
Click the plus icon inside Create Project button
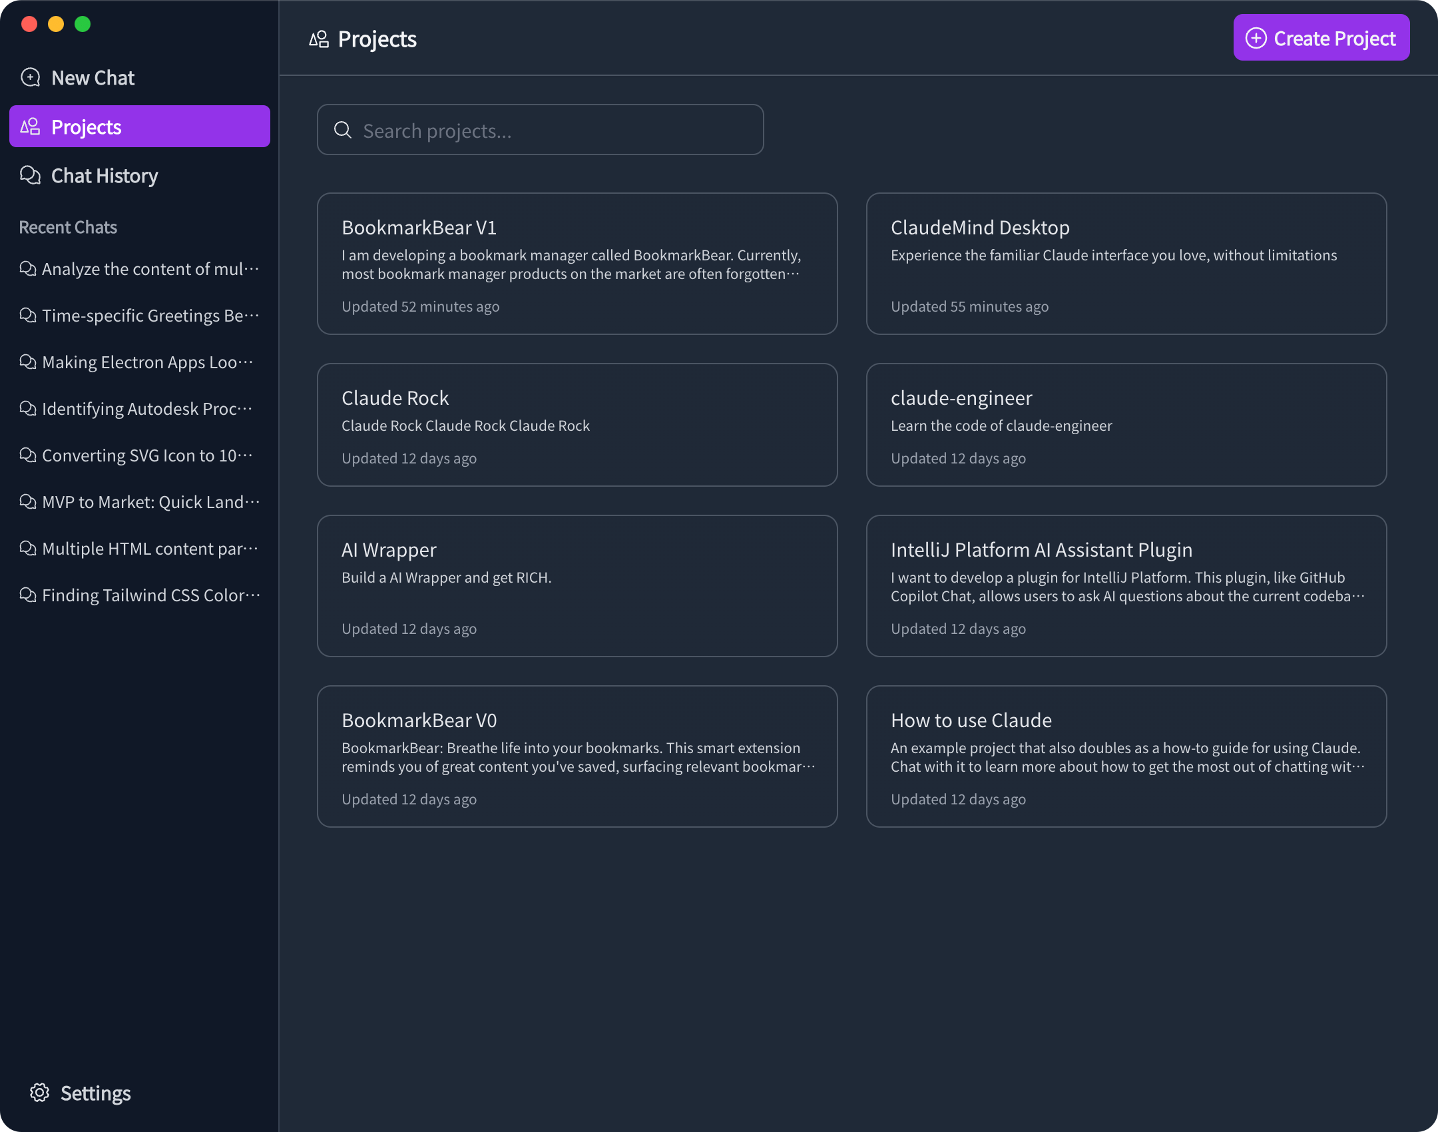click(1257, 38)
